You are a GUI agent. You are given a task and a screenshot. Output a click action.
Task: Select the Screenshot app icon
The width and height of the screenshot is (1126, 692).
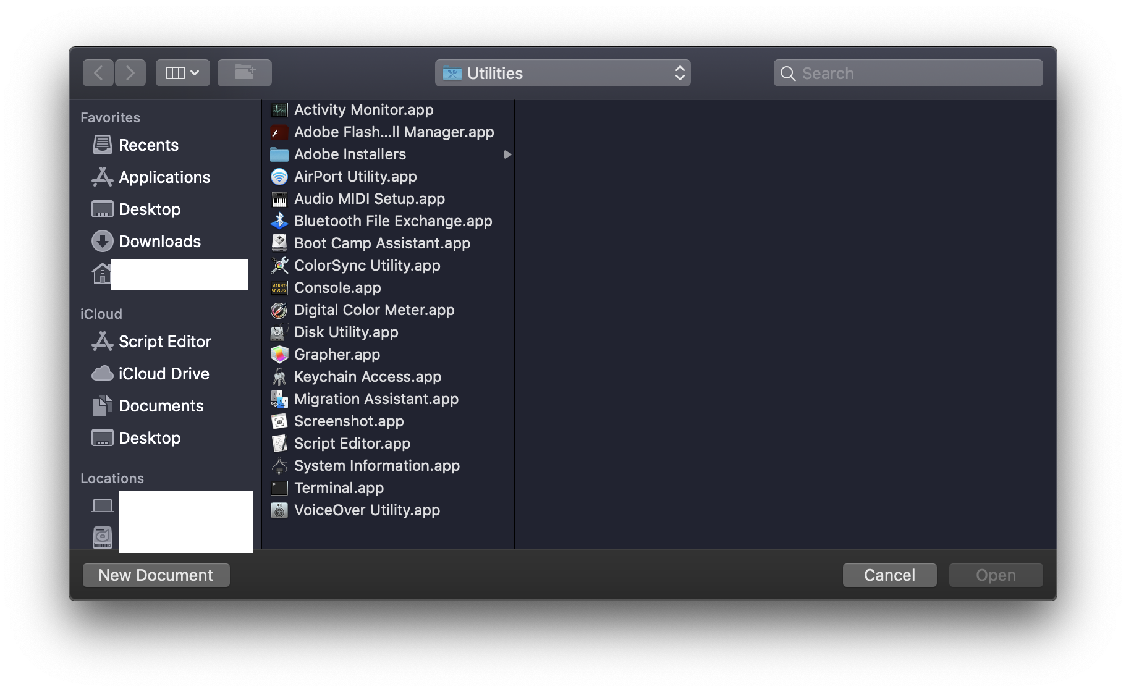click(279, 421)
